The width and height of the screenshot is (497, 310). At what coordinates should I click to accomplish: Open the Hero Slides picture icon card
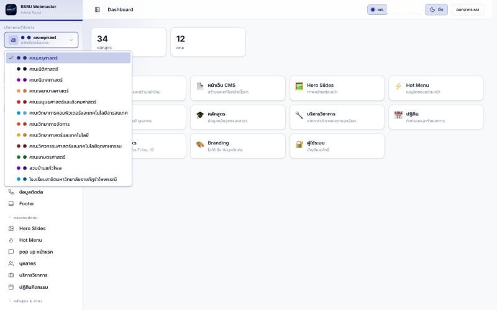299,86
